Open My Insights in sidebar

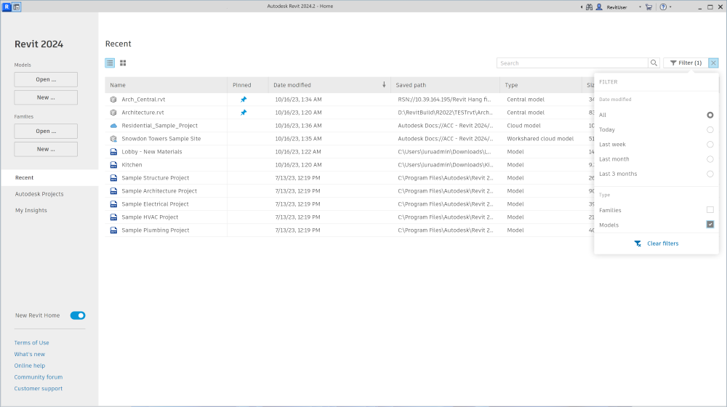click(31, 211)
